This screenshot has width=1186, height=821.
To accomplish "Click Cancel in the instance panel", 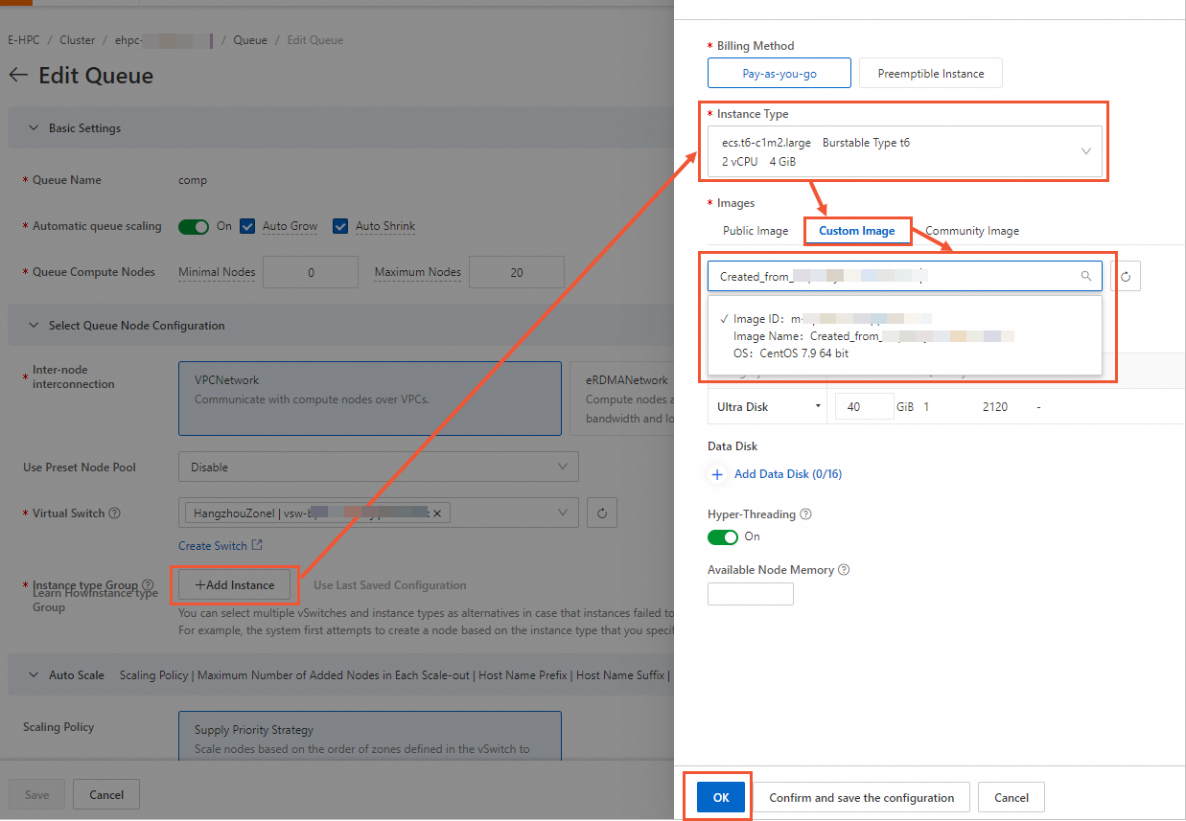I will tap(1012, 797).
